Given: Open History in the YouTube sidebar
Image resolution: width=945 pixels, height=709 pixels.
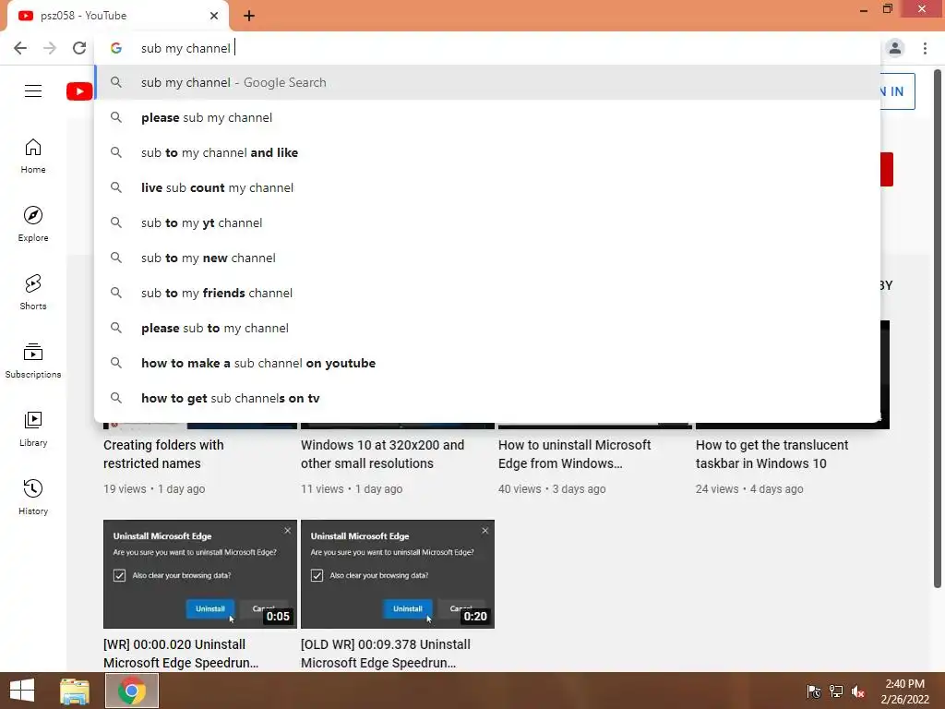Looking at the screenshot, I should 33,498.
